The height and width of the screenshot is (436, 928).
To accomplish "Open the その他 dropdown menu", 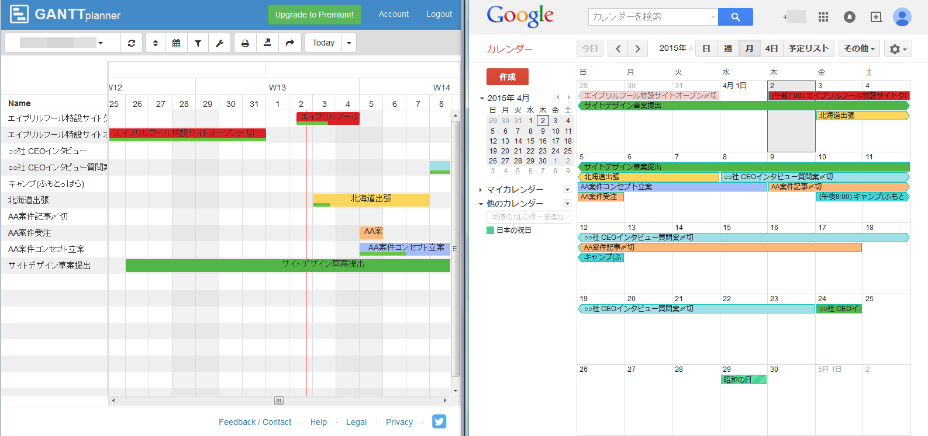I will (859, 48).
